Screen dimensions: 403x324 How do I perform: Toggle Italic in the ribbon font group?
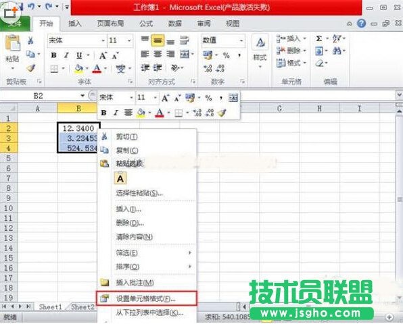66,55
